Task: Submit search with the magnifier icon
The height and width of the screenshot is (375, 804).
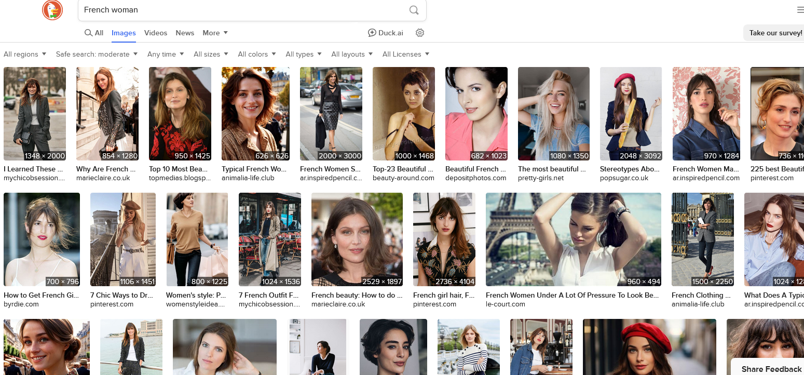Action: click(414, 10)
